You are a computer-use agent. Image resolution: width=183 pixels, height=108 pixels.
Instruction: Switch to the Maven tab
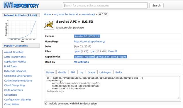(x=50, y=72)
